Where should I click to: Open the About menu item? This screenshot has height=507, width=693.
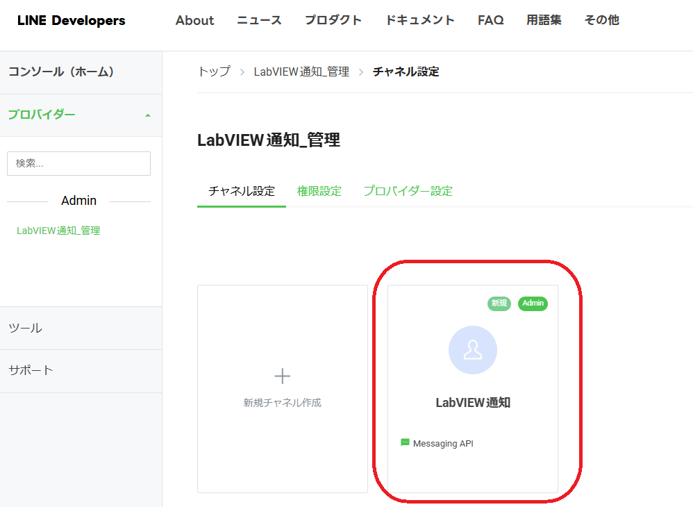click(x=194, y=20)
